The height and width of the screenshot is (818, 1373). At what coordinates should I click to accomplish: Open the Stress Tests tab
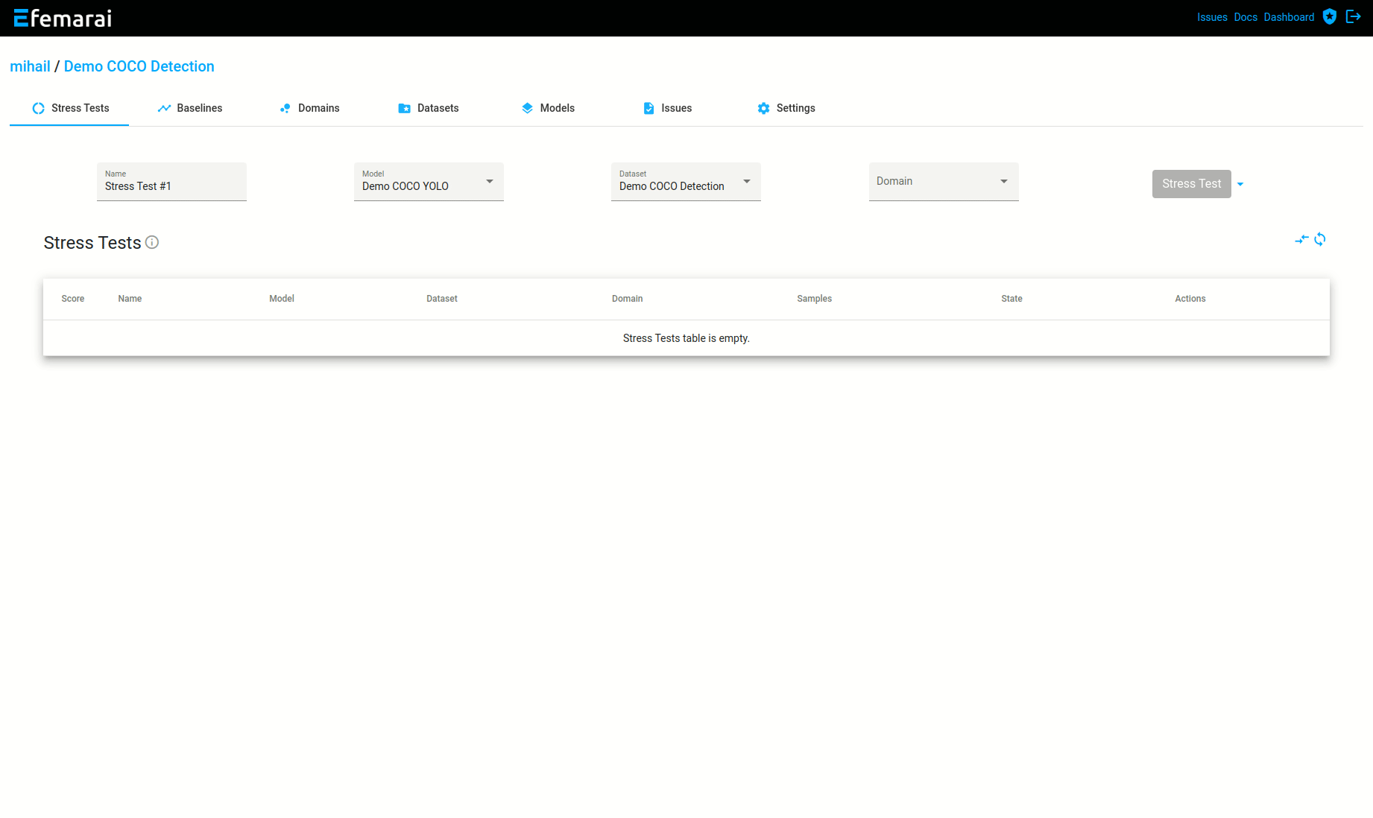coord(69,108)
